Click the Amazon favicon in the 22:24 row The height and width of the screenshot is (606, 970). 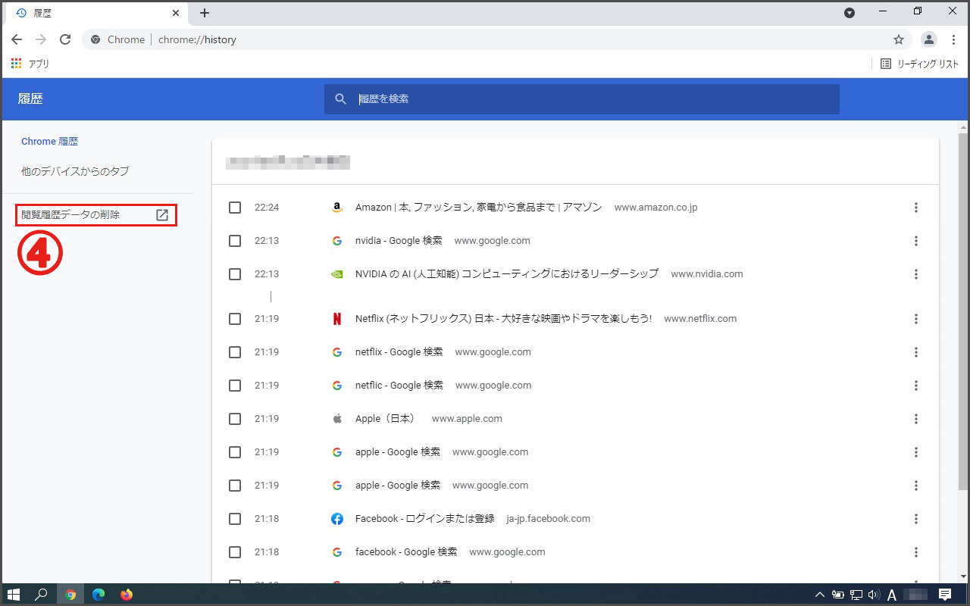(x=337, y=208)
